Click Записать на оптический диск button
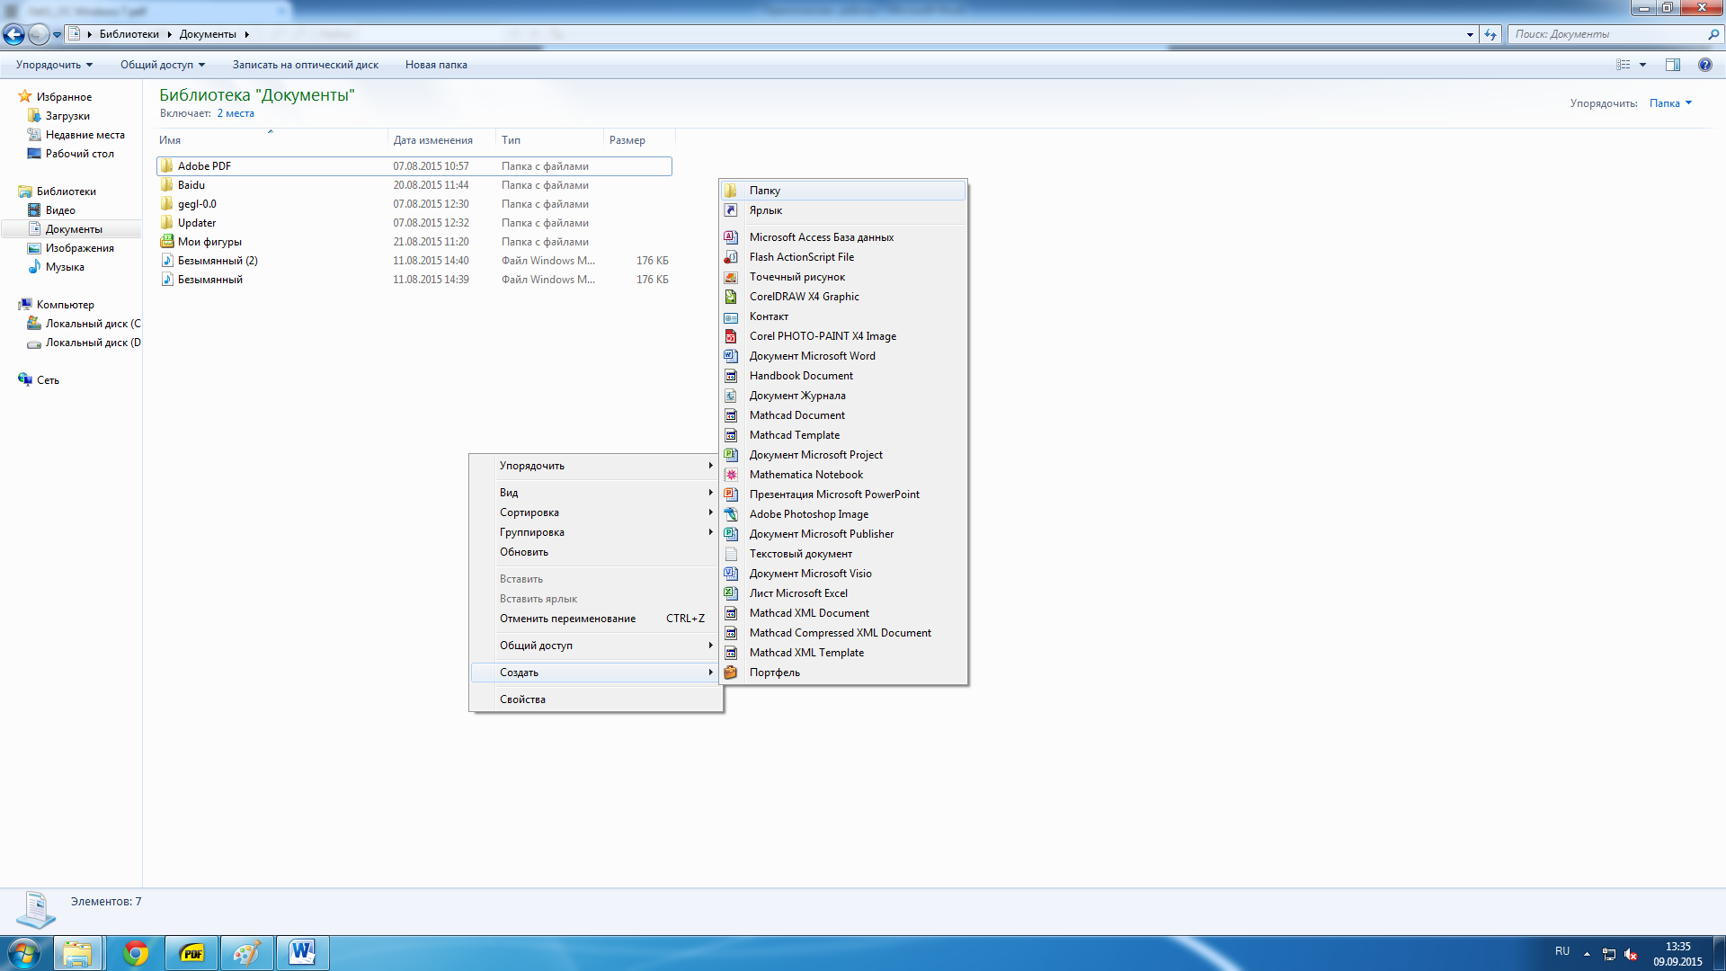This screenshot has width=1726, height=971. click(x=306, y=65)
